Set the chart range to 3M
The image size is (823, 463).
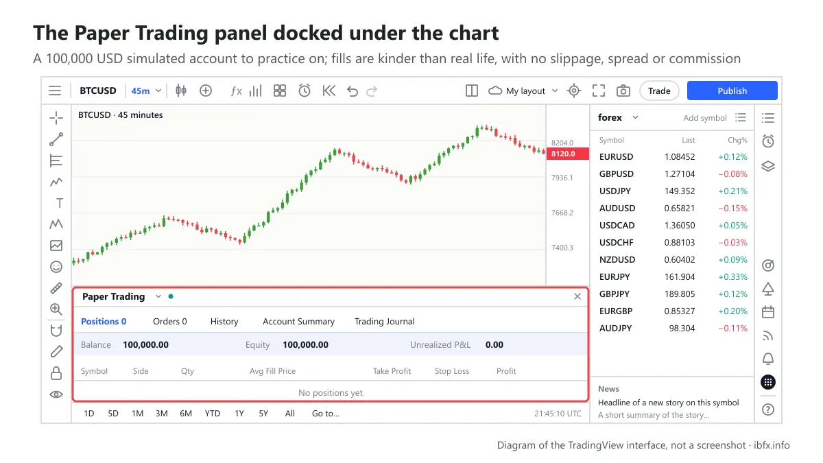click(x=162, y=413)
